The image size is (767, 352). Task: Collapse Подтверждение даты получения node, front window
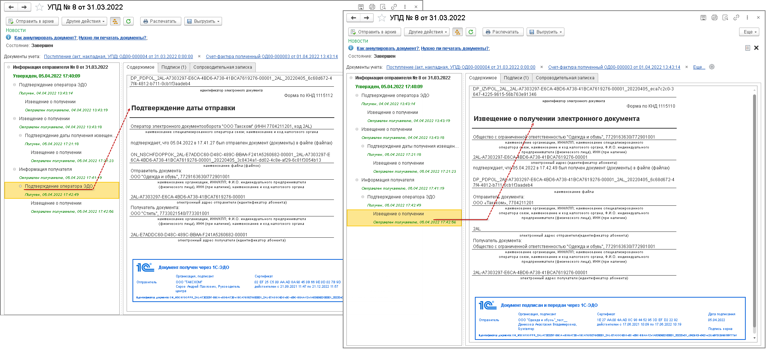363,146
